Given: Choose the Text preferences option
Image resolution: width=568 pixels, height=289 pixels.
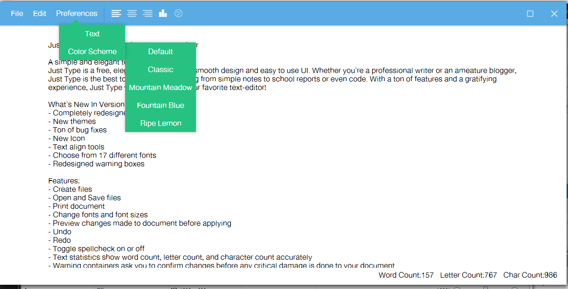Looking at the screenshot, I should (92, 33).
